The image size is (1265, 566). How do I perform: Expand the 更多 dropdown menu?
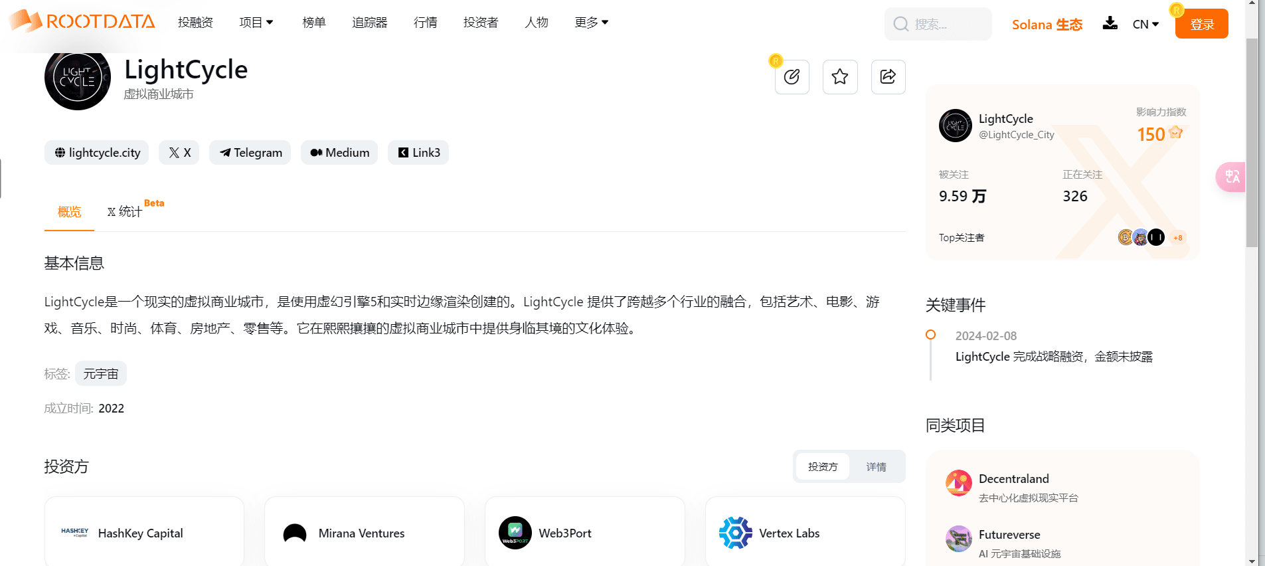[592, 23]
